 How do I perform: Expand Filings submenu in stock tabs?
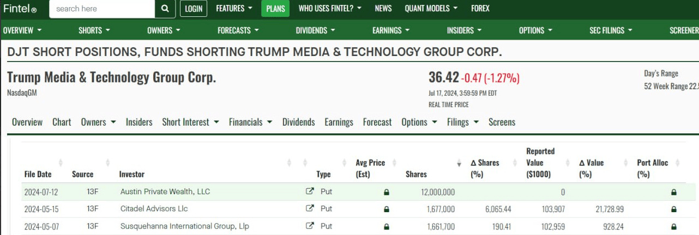pos(462,122)
